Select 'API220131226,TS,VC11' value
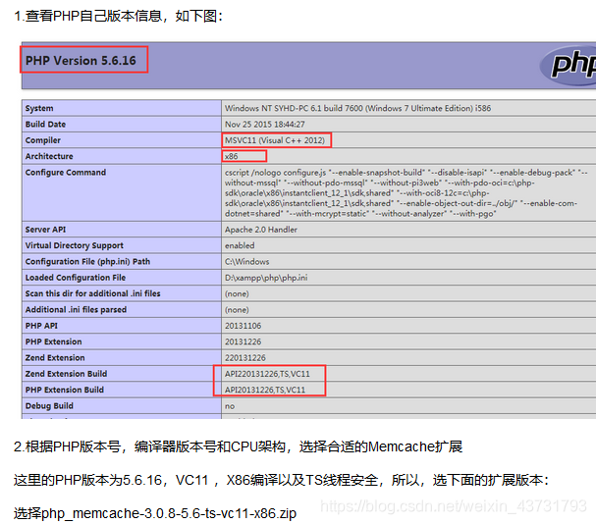596x524 pixels. 267,374
